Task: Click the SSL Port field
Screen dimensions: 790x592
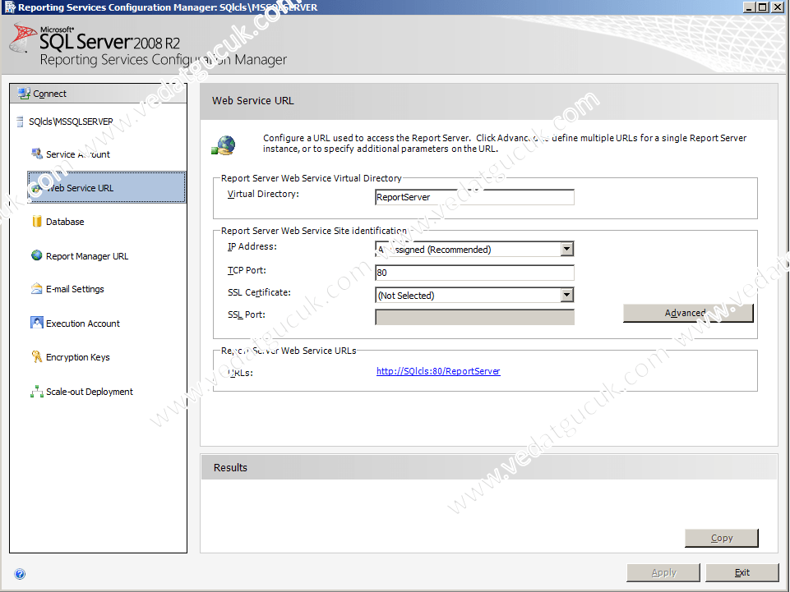Action: pos(474,317)
